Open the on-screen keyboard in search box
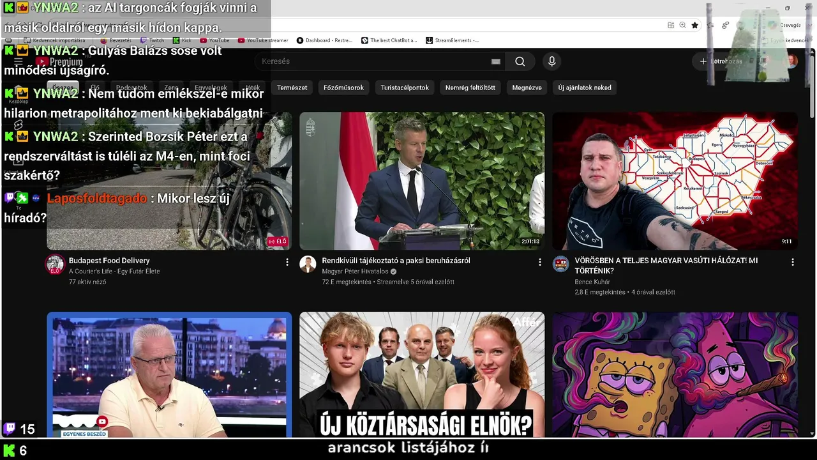The image size is (817, 460). pyautogui.click(x=496, y=61)
